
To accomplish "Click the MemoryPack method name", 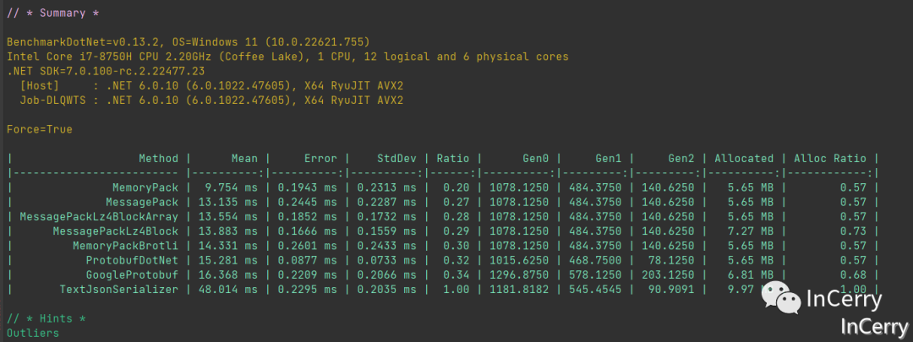I will click(x=145, y=187).
